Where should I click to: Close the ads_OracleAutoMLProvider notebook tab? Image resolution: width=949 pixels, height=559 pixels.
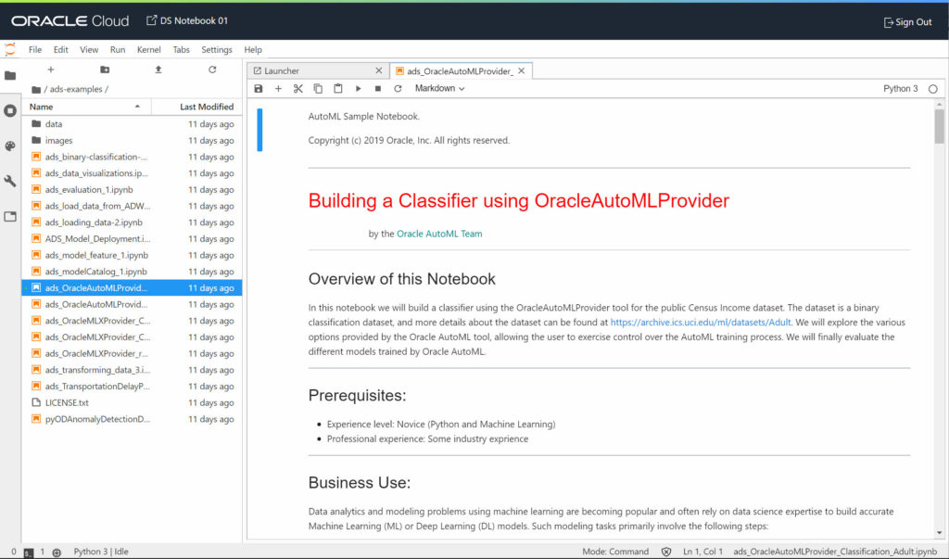click(521, 70)
